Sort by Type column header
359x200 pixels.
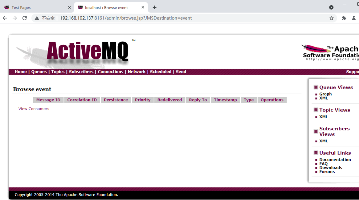pyautogui.click(x=249, y=100)
